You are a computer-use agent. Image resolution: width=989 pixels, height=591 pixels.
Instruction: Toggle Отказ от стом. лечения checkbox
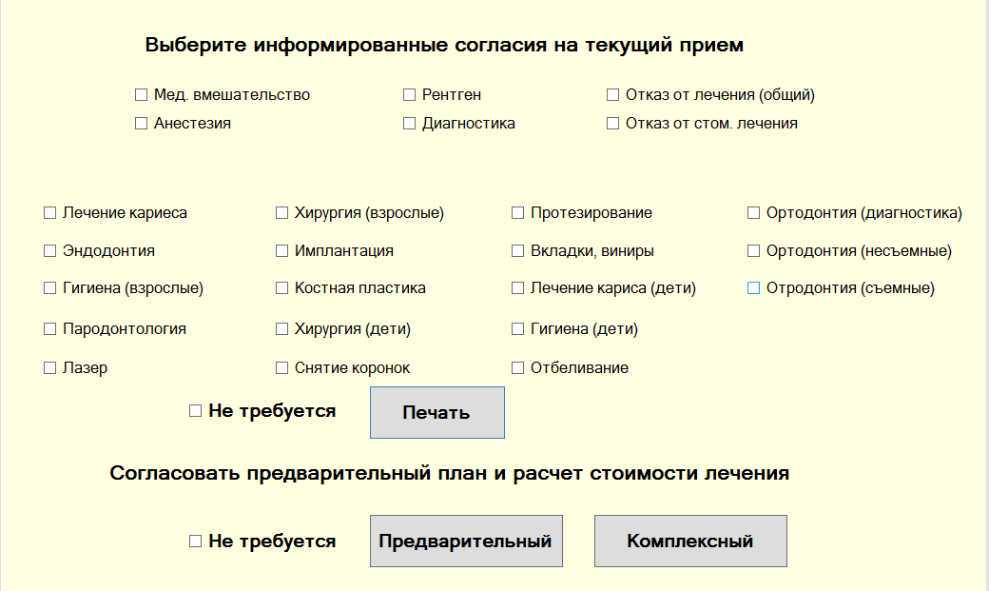tap(613, 124)
